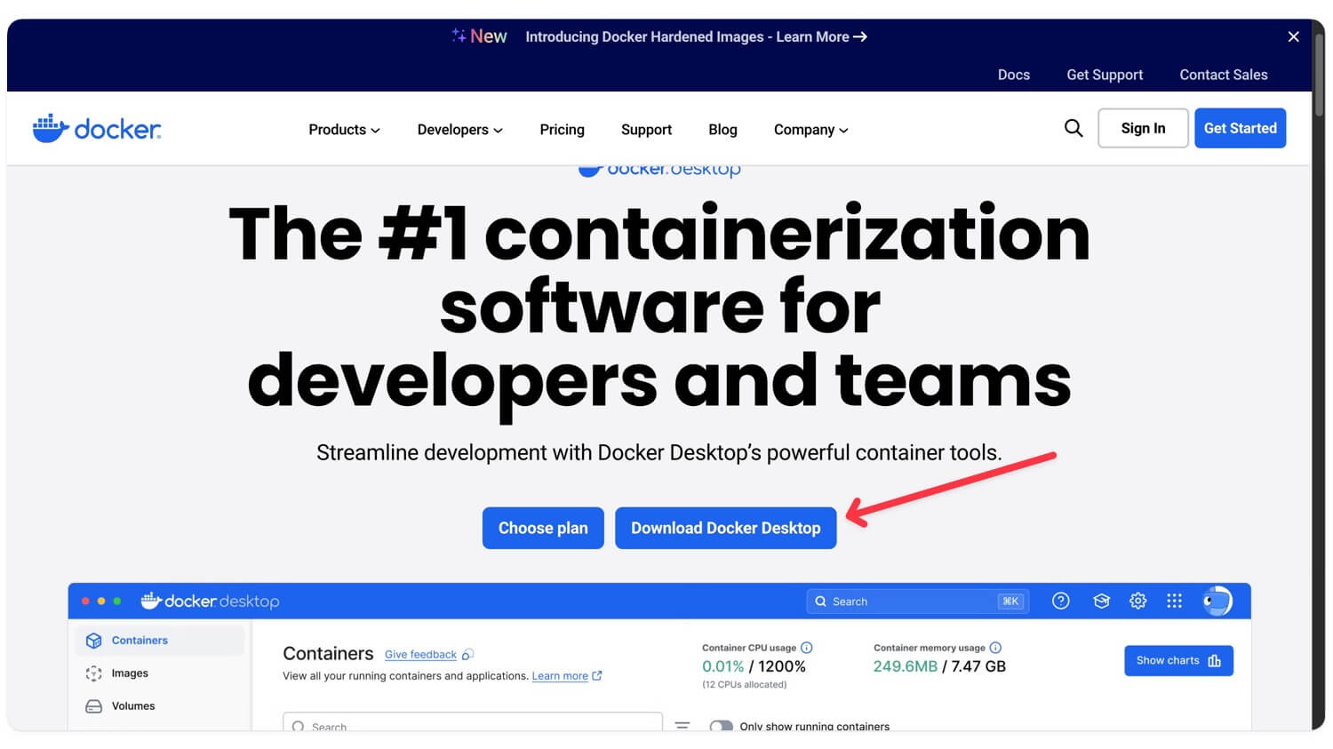Screen dimensions: 1333x749
Task: Click the Show charts button
Action: [1178, 660]
